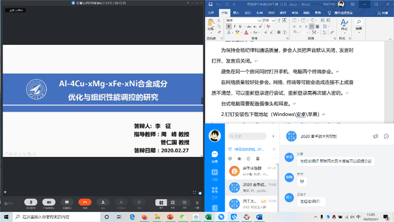Image resolution: width=394 pixels, height=222 pixels.
Task: Hang up the call with red button
Action: click(x=85, y=202)
